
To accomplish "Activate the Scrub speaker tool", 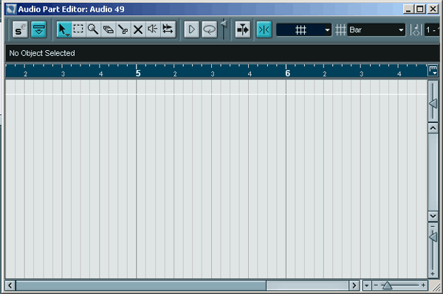I will [x=153, y=29].
